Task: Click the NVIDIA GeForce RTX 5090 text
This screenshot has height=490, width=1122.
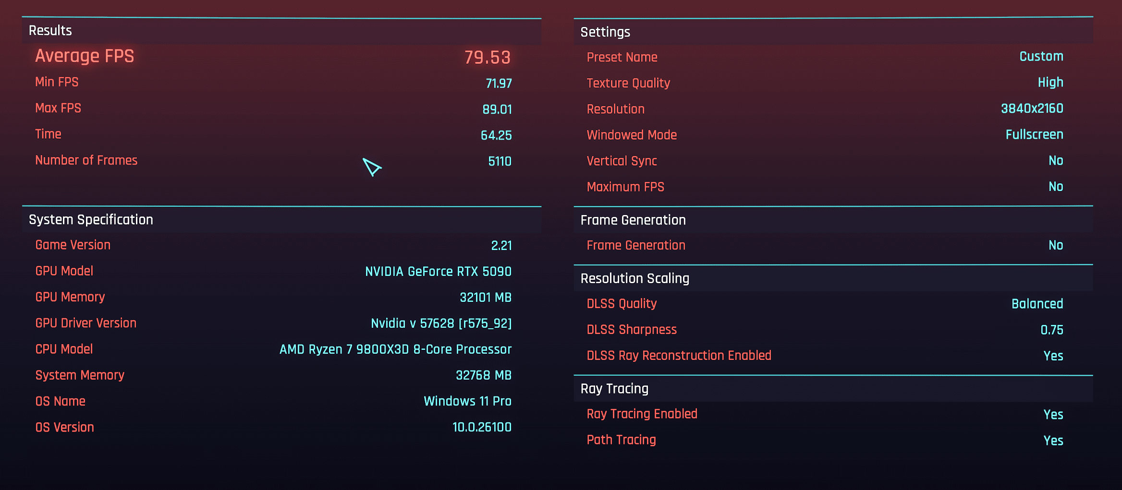Action: pyautogui.click(x=438, y=272)
